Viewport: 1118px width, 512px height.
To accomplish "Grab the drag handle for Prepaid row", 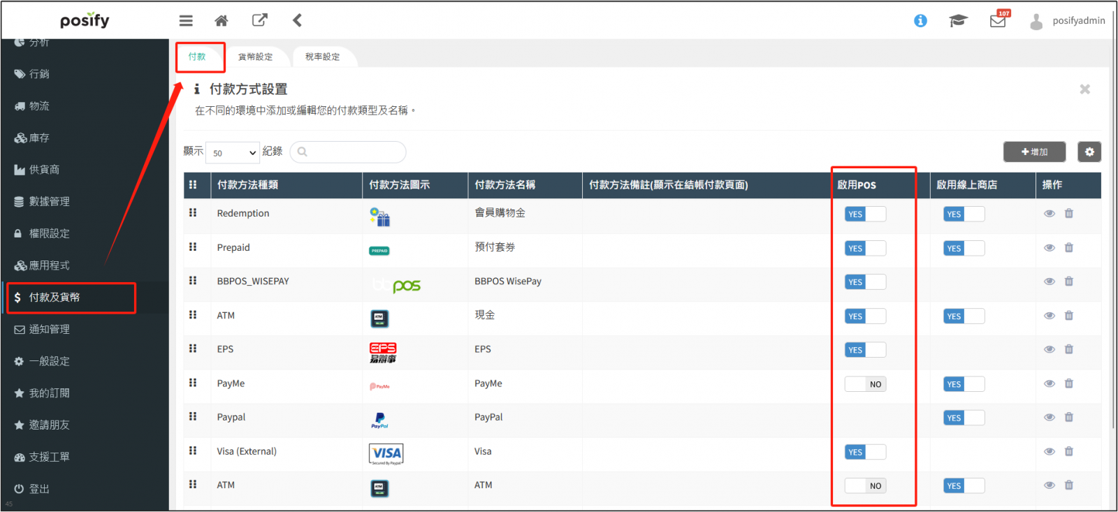I will [x=193, y=247].
